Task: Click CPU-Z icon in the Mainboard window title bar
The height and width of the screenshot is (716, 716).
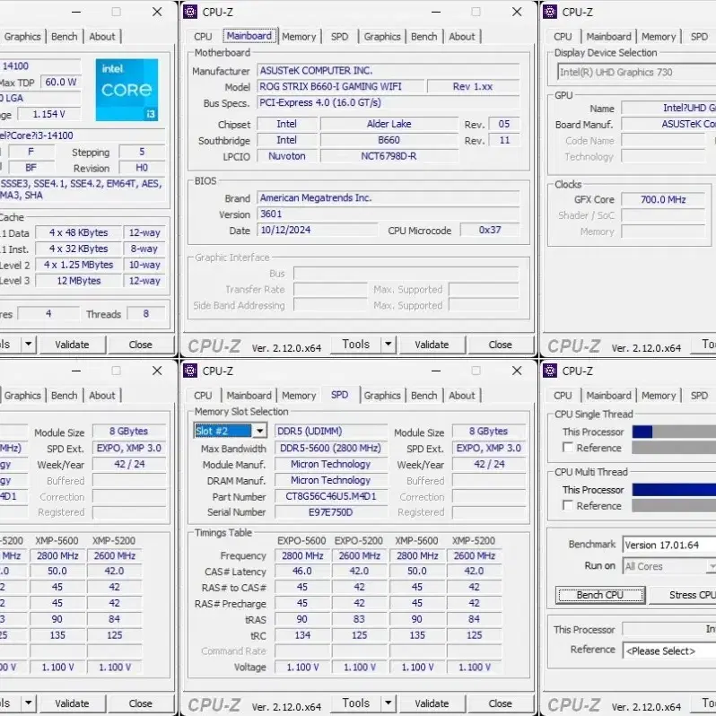Action: coord(190,12)
